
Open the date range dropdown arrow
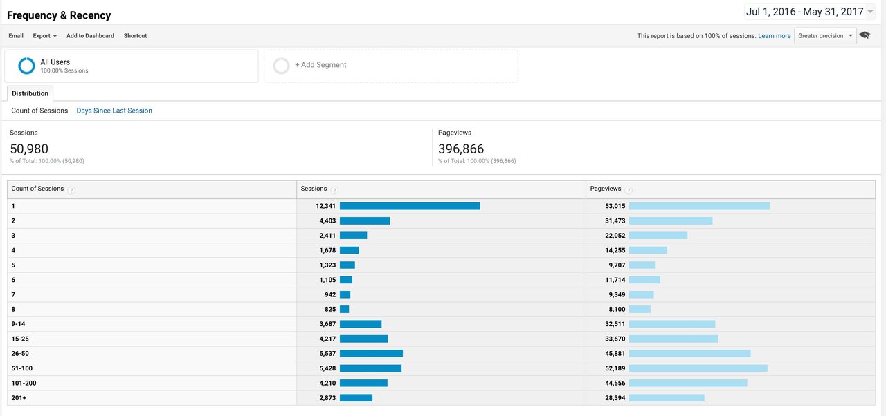[870, 12]
